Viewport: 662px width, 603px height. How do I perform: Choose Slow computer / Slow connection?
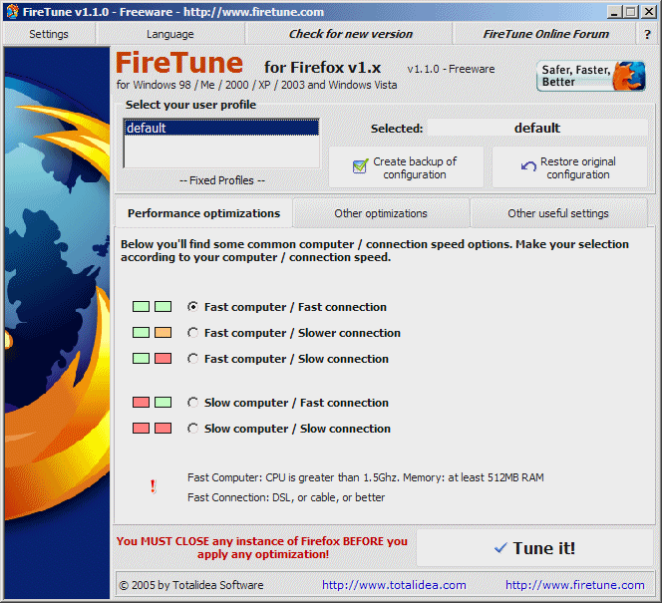click(193, 429)
